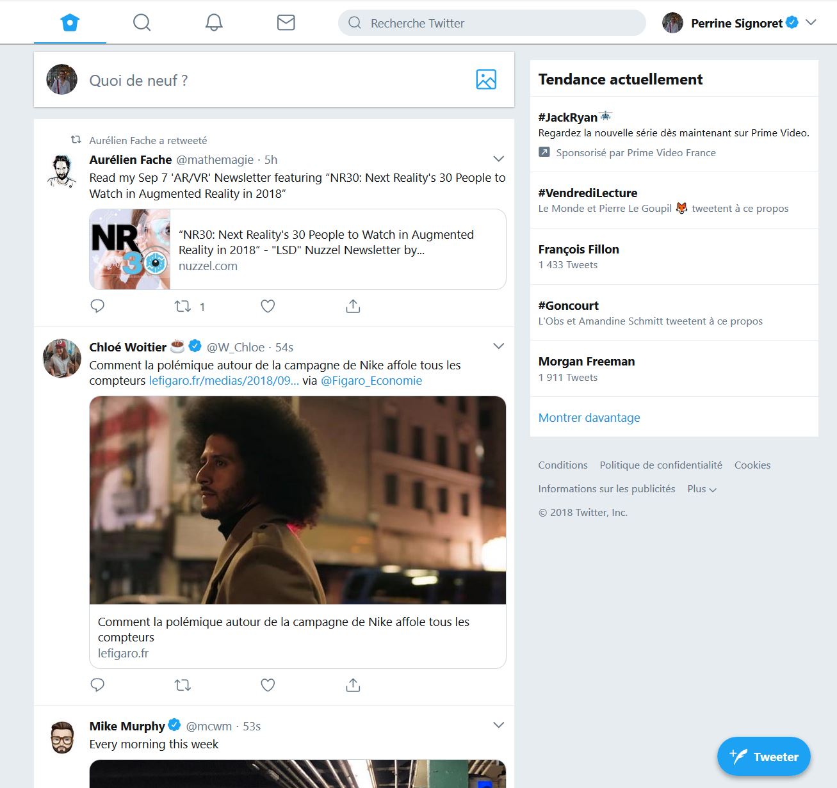Click the Quoi de neuf compose field
This screenshot has width=837, height=788.
click(x=274, y=80)
